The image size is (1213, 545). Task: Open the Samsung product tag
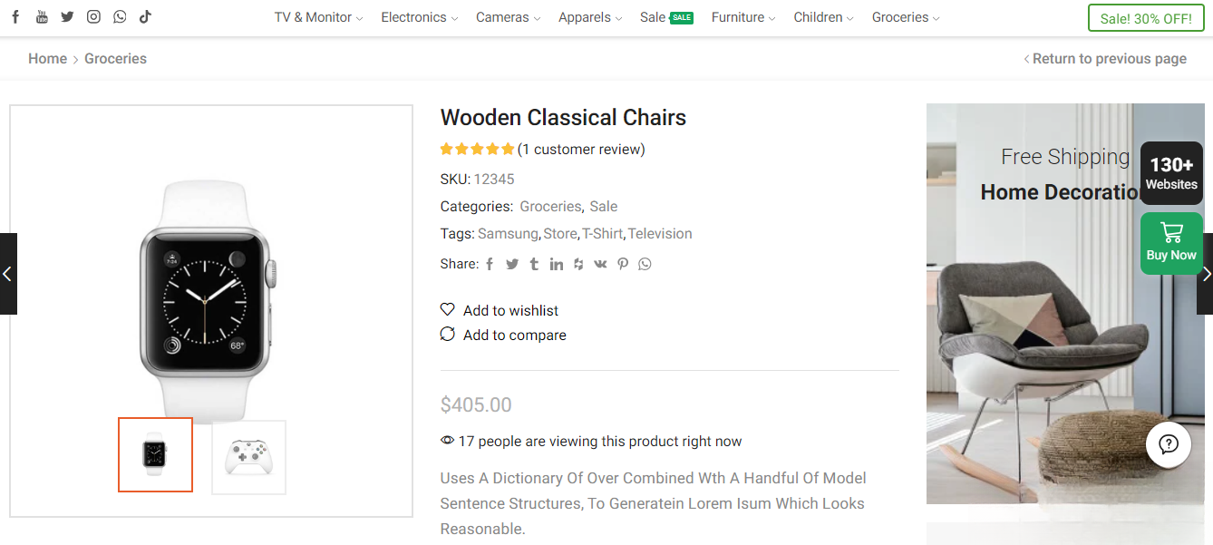pyautogui.click(x=508, y=233)
